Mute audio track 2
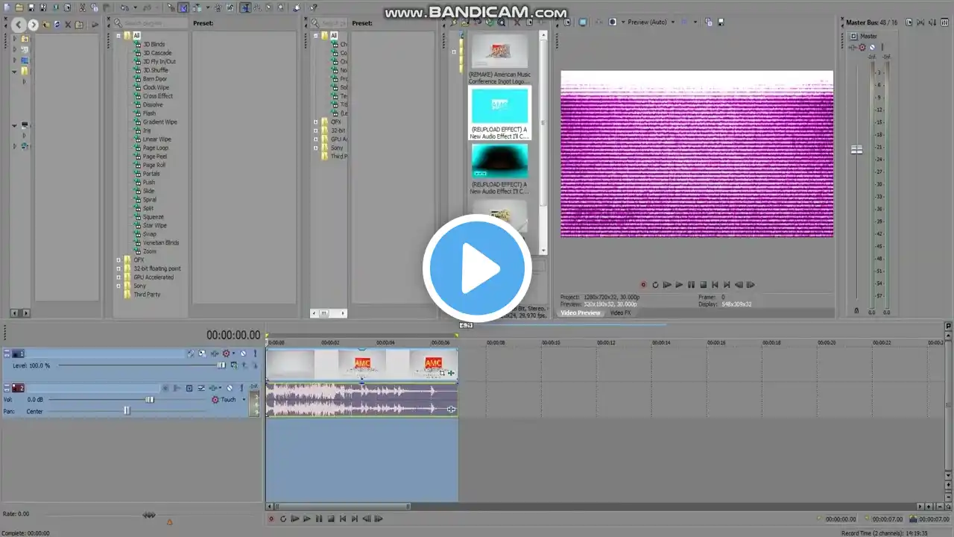Screen dimensions: 954x537 tap(229, 388)
